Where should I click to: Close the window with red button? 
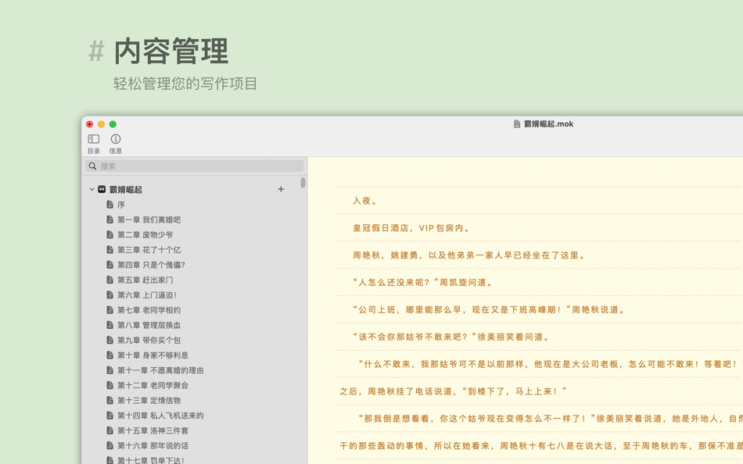(90, 124)
